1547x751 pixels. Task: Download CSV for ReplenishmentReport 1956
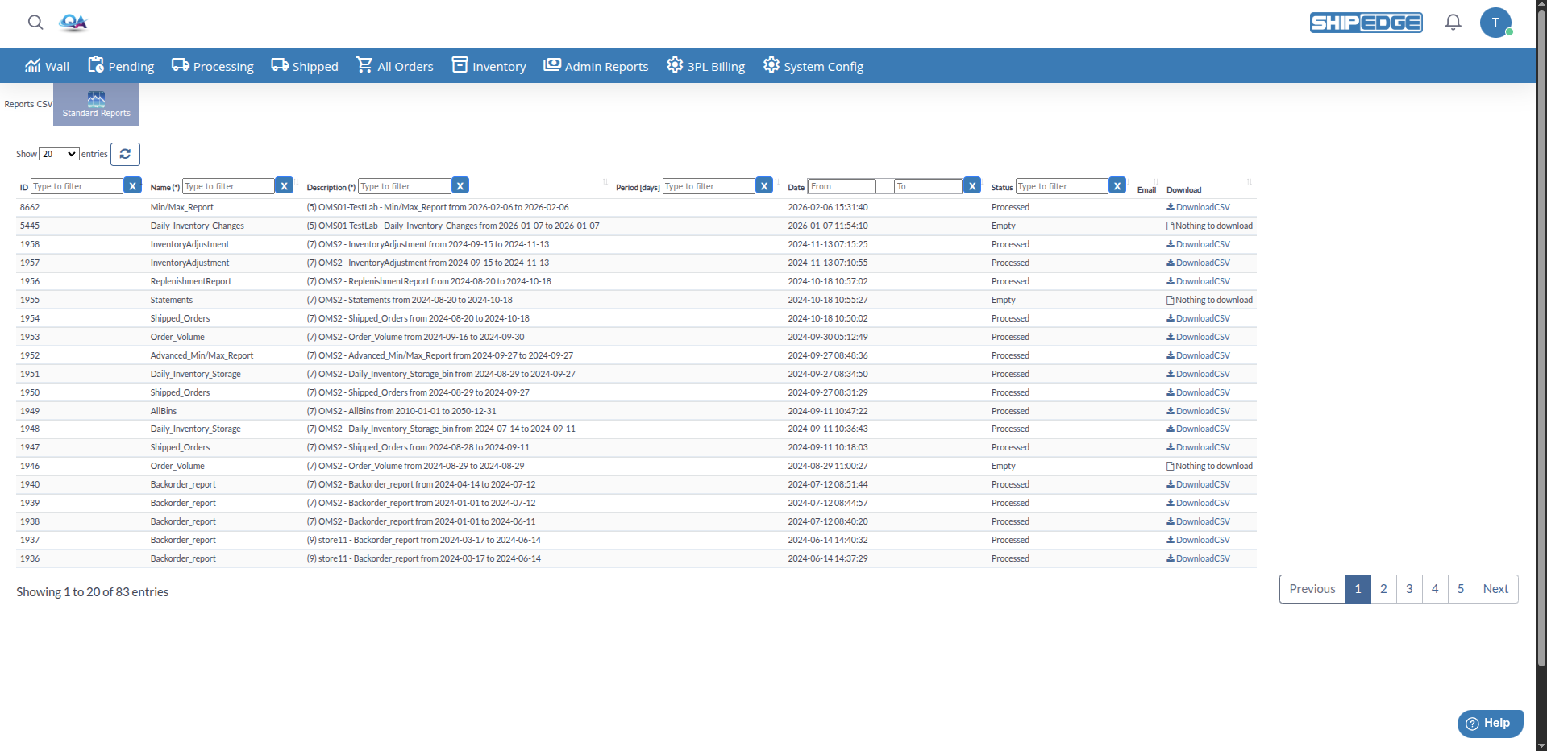tap(1199, 280)
